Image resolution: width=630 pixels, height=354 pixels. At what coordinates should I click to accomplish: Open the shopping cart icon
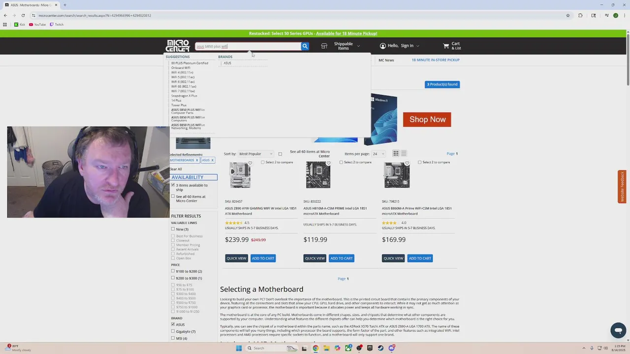click(x=446, y=46)
